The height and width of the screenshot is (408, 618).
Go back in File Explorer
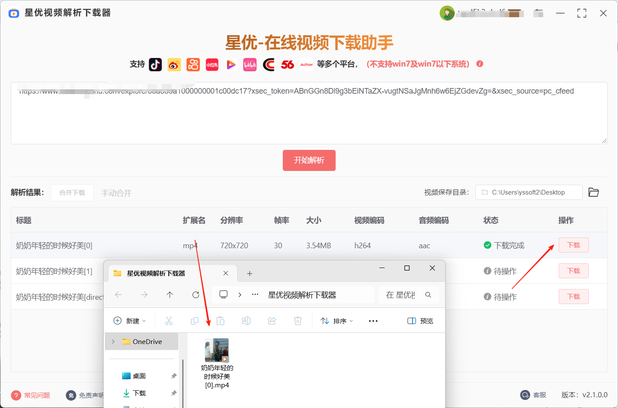point(119,295)
